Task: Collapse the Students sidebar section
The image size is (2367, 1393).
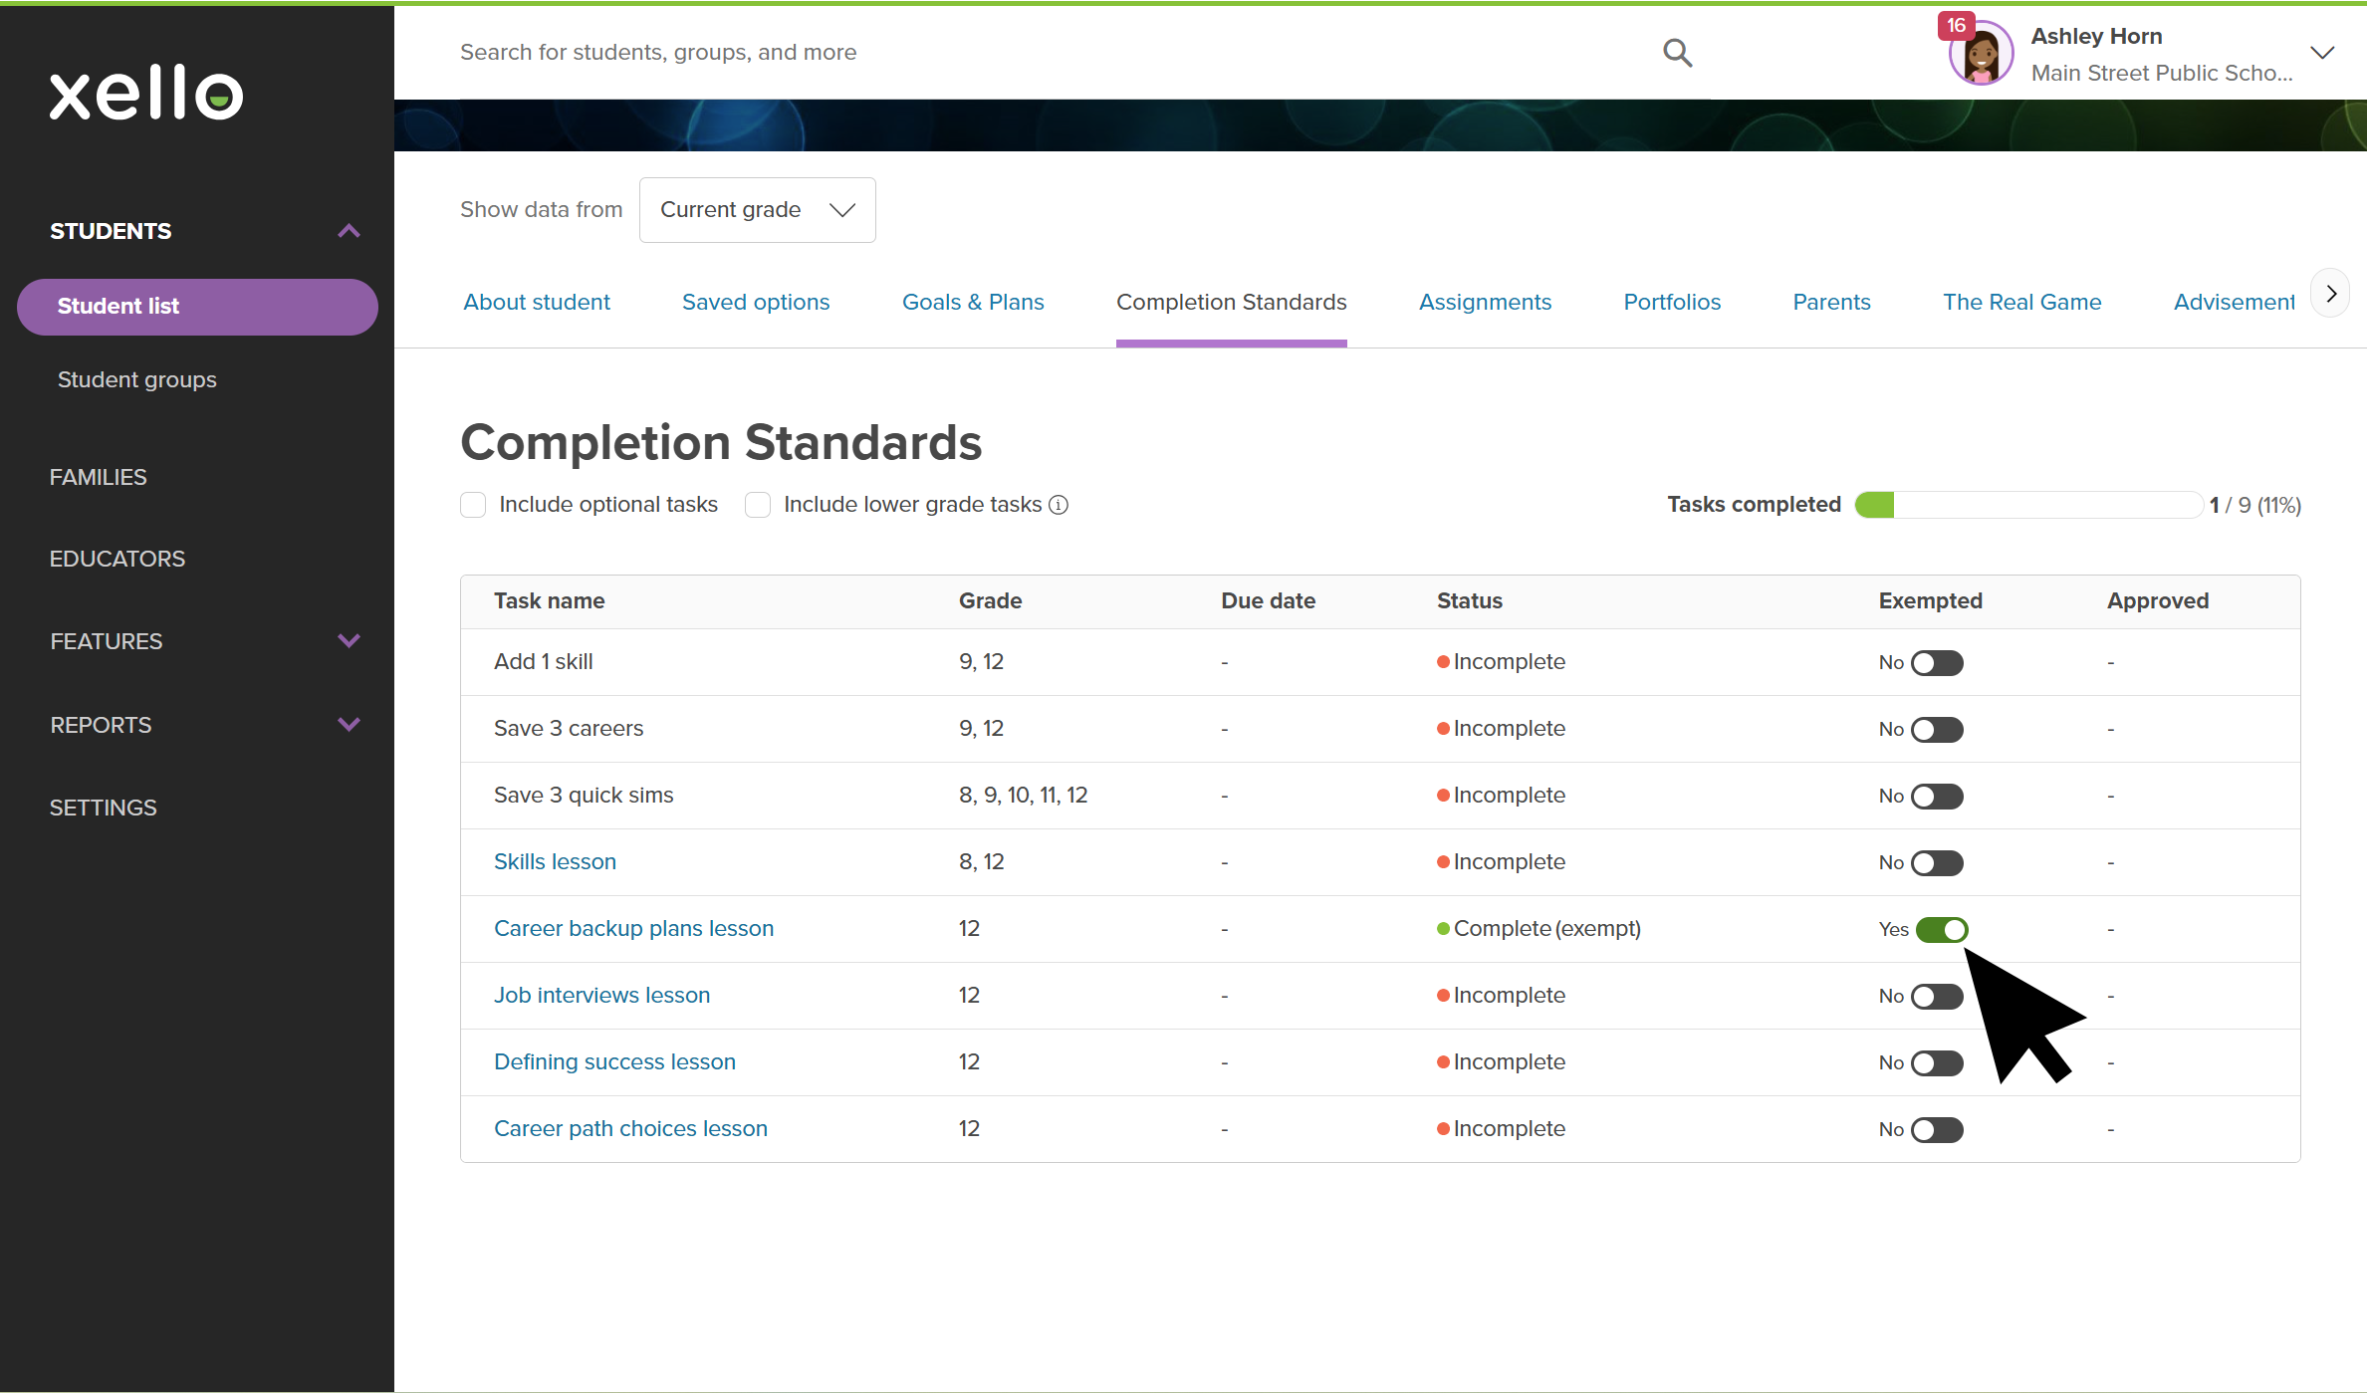Action: coord(349,231)
